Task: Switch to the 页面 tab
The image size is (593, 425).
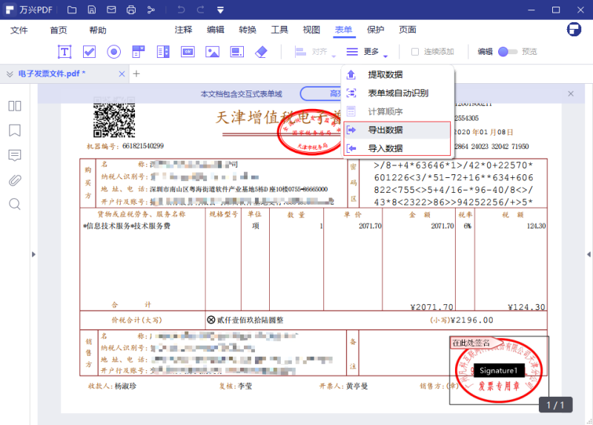Action: pos(408,30)
